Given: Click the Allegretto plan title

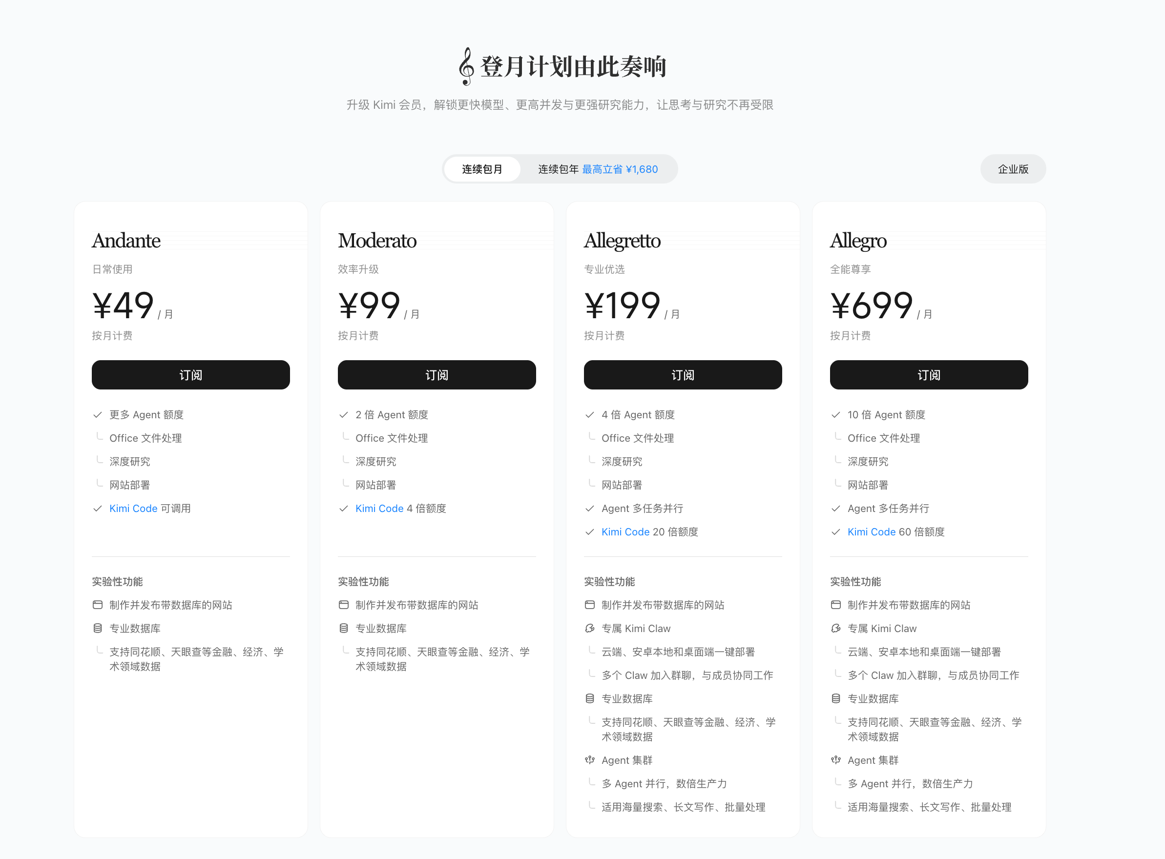Looking at the screenshot, I should coord(622,242).
